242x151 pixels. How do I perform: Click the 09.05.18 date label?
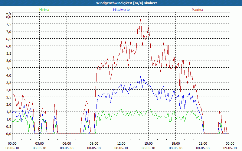(230, 148)
